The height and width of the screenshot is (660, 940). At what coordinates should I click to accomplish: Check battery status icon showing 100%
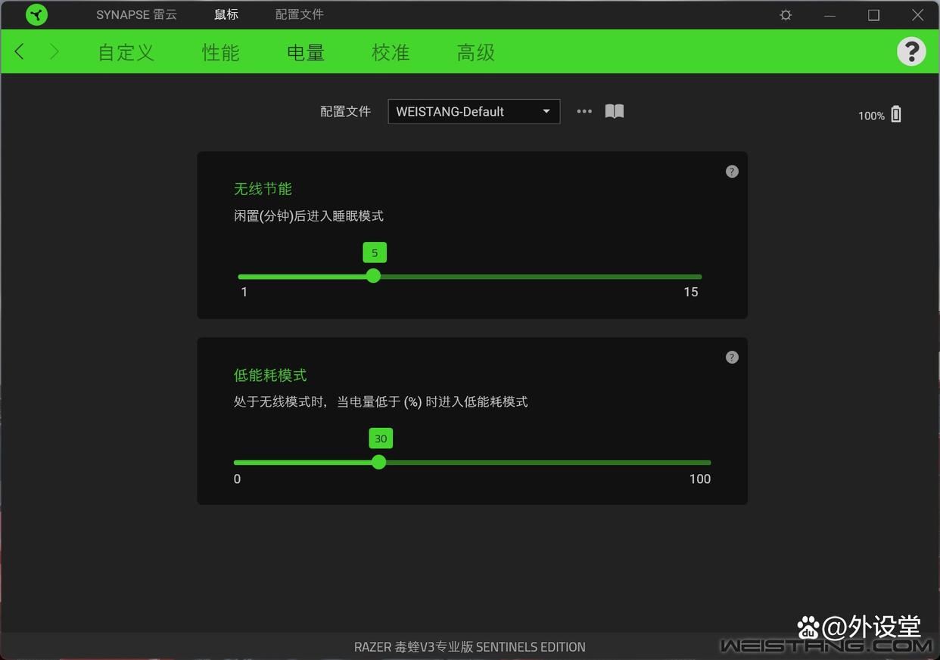(x=895, y=113)
